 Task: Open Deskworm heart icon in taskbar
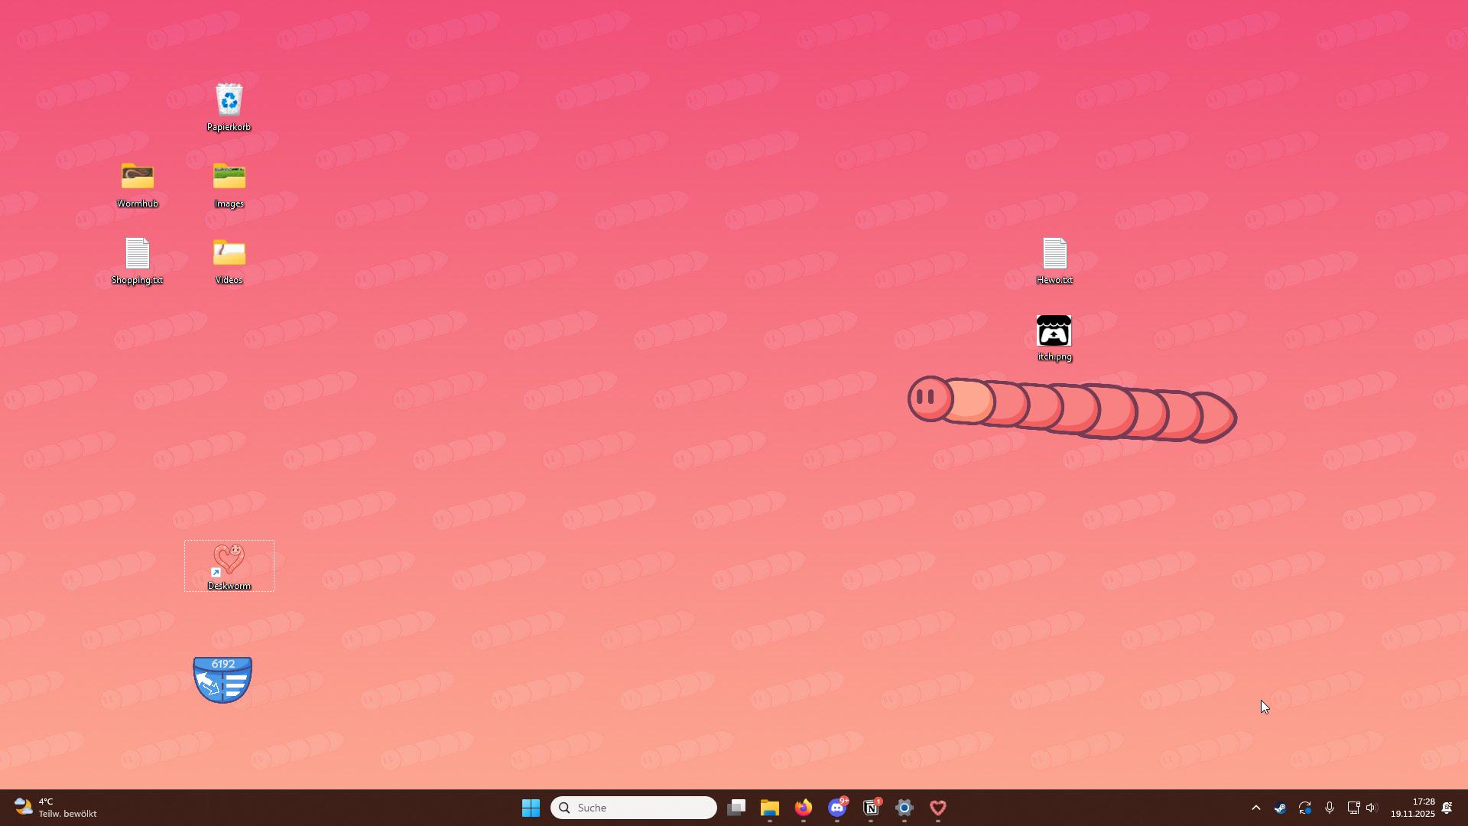pyautogui.click(x=938, y=808)
